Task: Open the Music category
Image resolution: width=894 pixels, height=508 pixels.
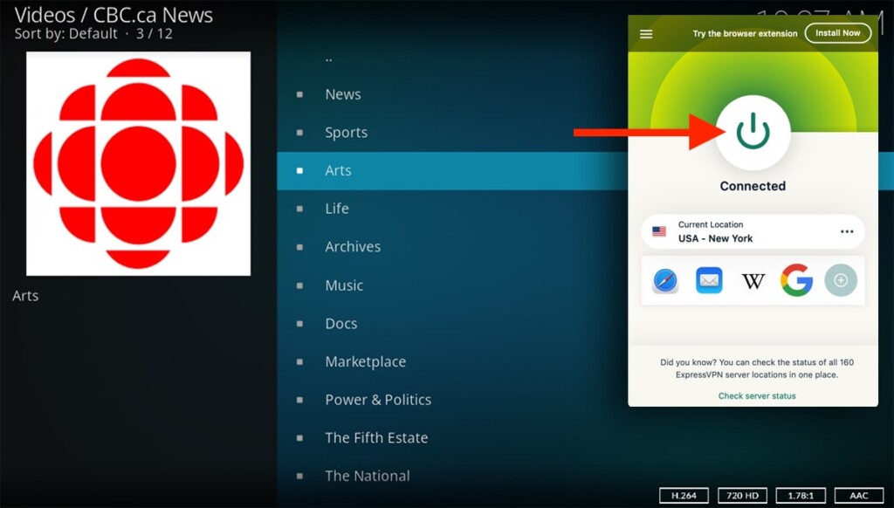Action: (344, 285)
